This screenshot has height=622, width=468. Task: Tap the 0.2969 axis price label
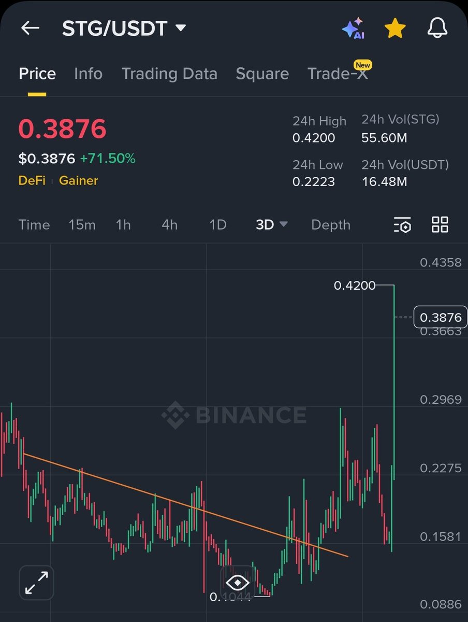tap(441, 400)
